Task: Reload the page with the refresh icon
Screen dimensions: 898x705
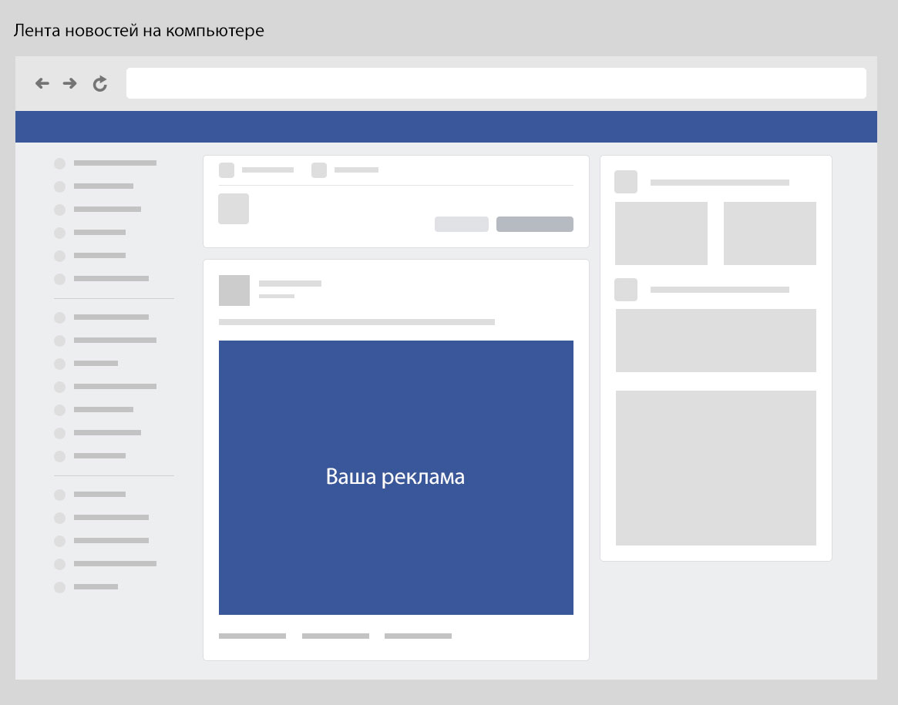Action: 99,84
